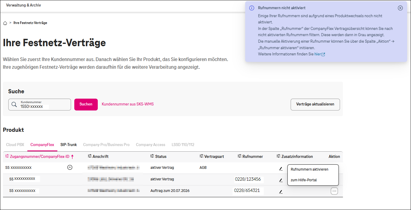This screenshot has width=411, height=210.
Task: Switch to the LSSD 110/112 tab
Action: coord(183,145)
